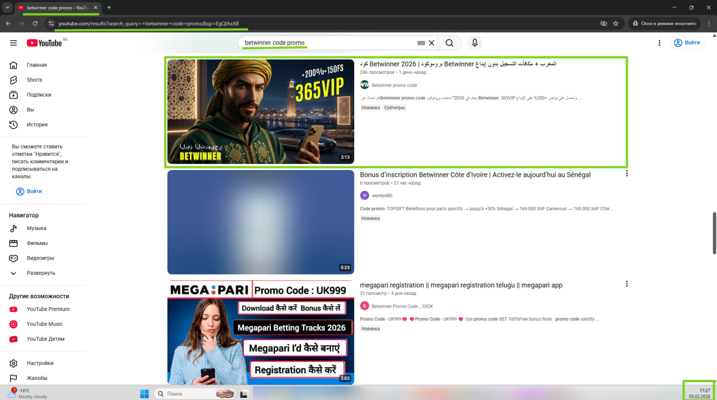Open options menu for Bonus d'inscription video
Screen dimensions: 717x400
pyautogui.click(x=627, y=174)
